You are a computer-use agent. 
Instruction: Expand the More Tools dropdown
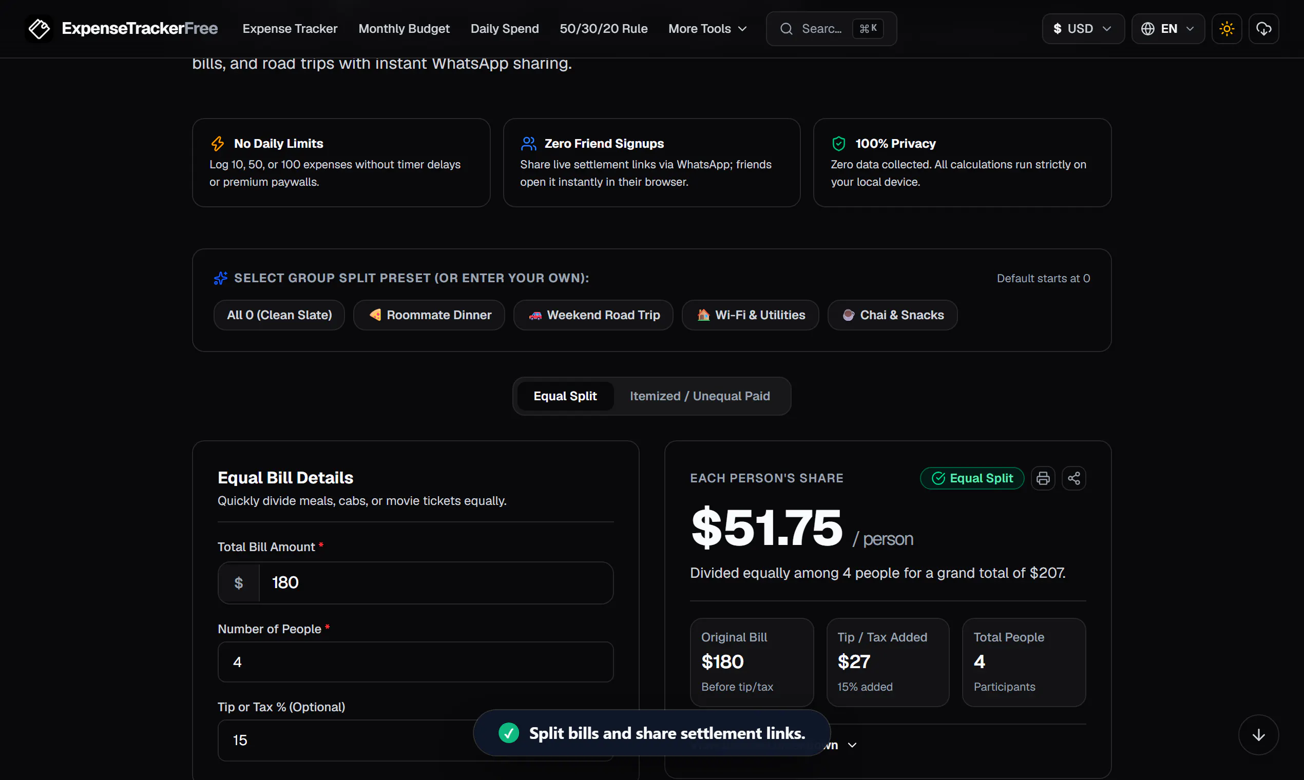707,28
